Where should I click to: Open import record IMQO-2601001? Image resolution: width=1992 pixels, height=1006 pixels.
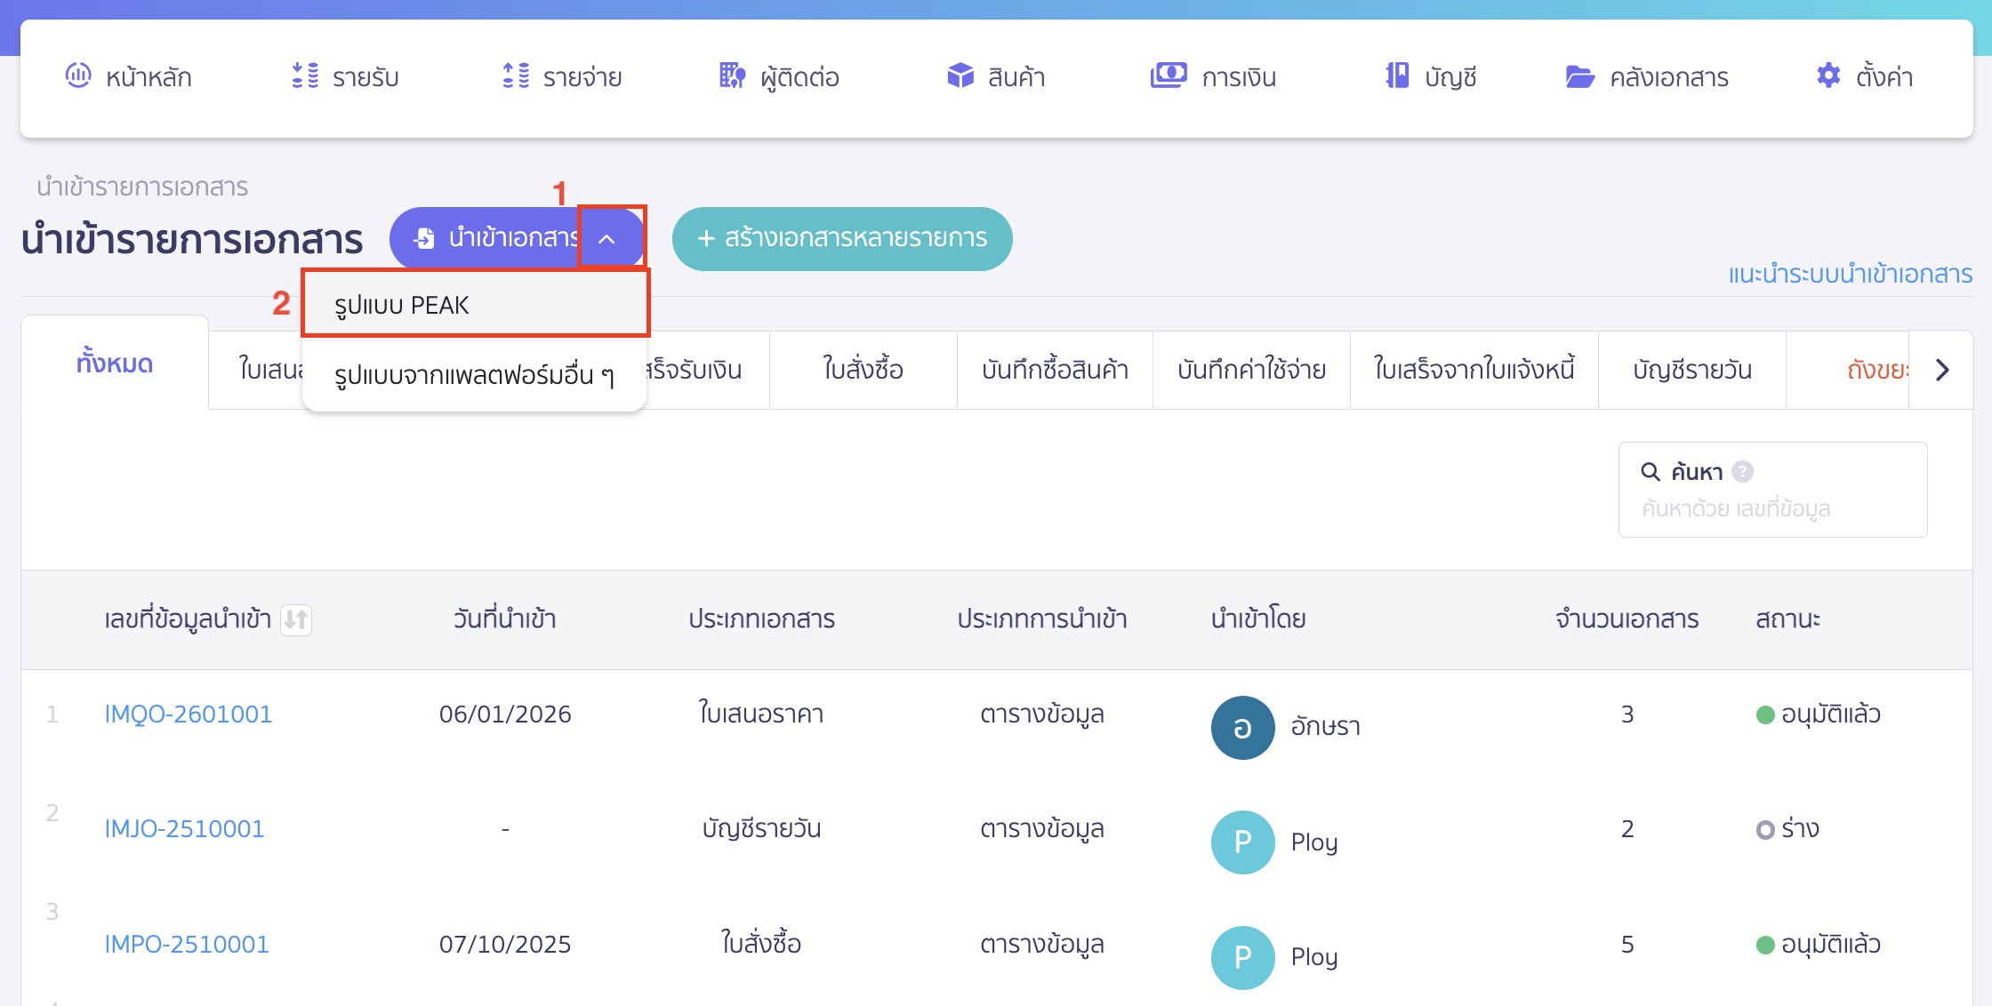pyautogui.click(x=188, y=713)
